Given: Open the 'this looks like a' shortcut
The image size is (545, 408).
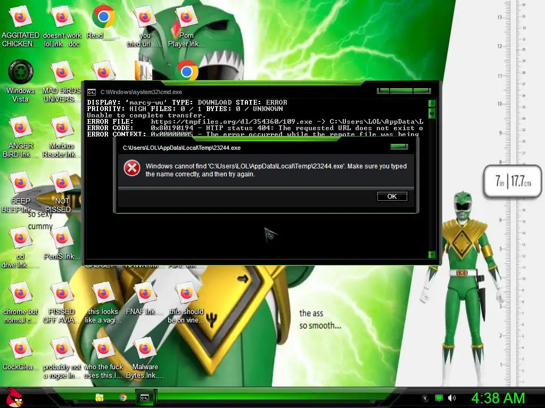Looking at the screenshot, I should [x=103, y=303].
